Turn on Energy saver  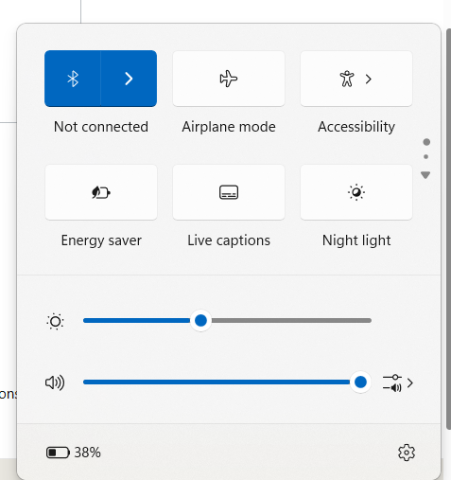[101, 192]
